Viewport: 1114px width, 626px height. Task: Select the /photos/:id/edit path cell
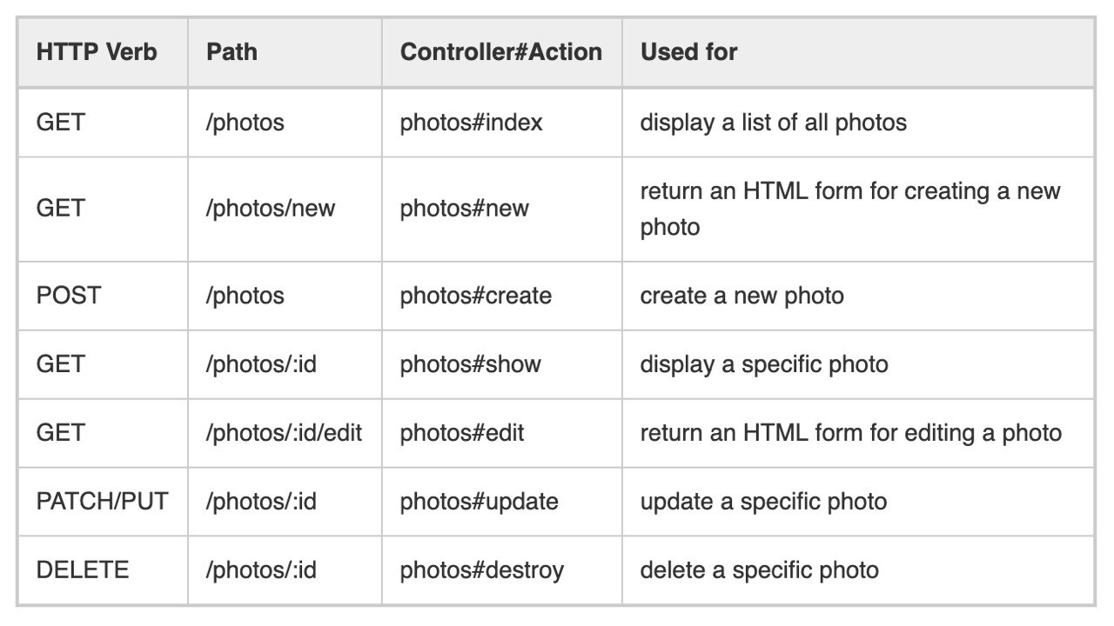[x=285, y=433]
